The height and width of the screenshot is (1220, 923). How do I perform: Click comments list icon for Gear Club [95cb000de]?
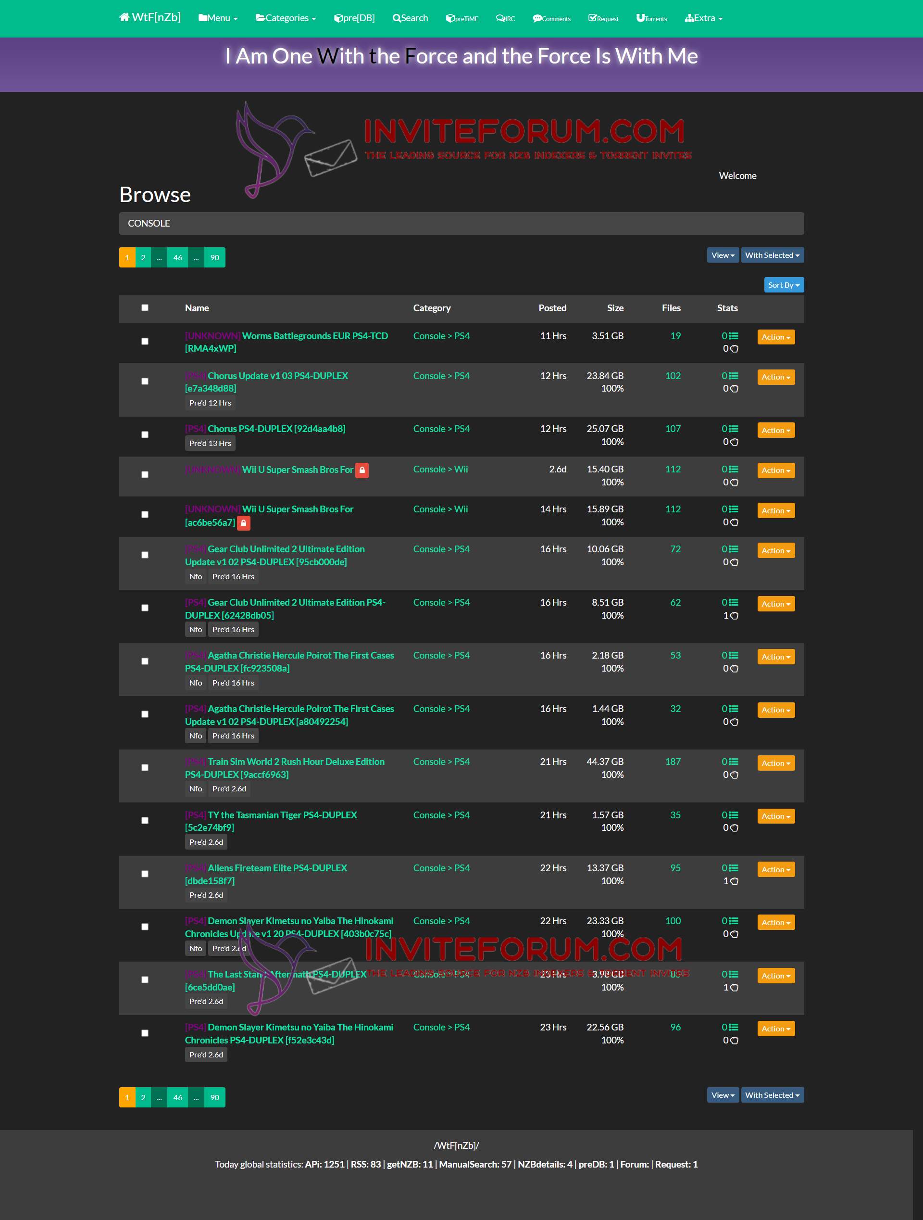[734, 549]
